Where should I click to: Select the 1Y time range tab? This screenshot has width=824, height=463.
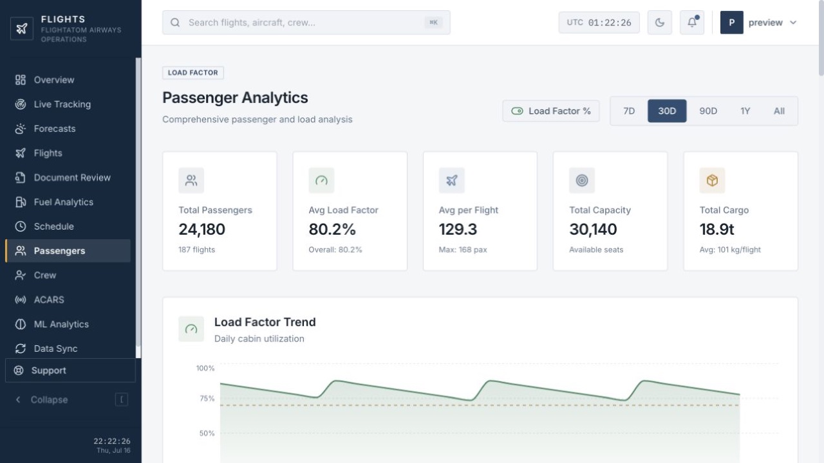pos(745,111)
